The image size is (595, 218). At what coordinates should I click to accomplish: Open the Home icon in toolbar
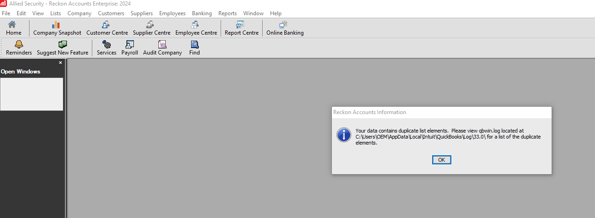13,28
